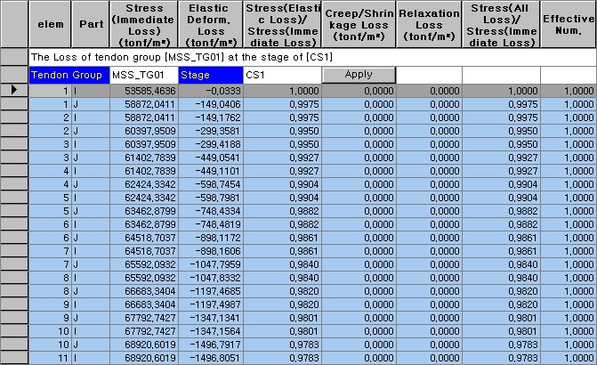Select elastic loss cell -1347,1341
The image size is (597, 365).
coord(211,318)
